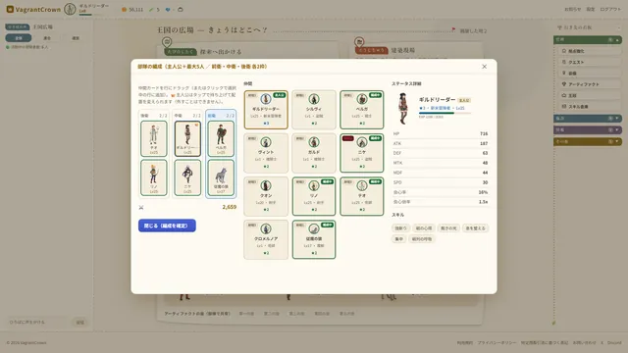Toggle the pin on the blue section
628x353 pixels.
(x=610, y=119)
